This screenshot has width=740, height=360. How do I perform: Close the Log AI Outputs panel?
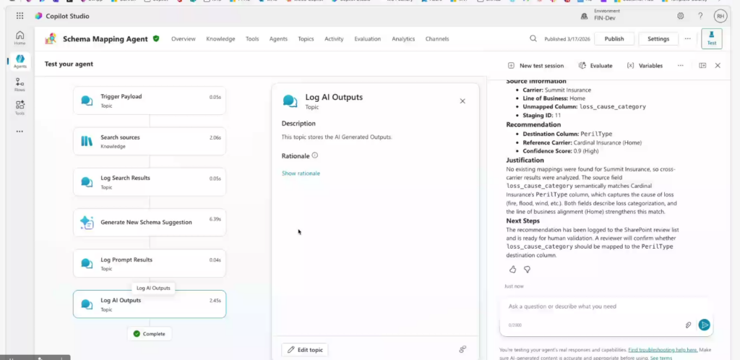(x=462, y=101)
